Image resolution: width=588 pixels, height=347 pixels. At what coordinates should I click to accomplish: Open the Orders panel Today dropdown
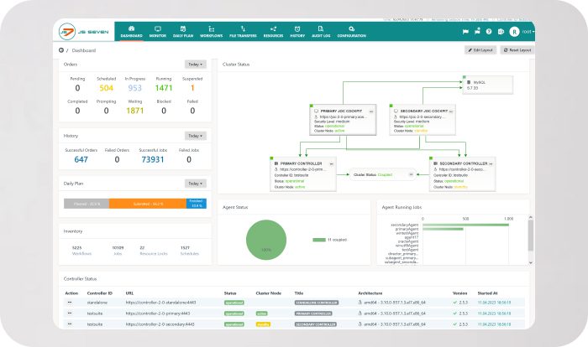pyautogui.click(x=194, y=64)
